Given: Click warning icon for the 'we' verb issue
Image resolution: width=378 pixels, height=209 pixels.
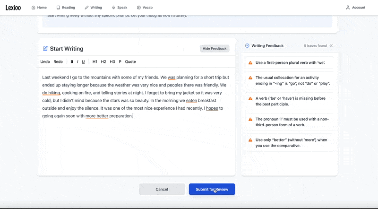Looking at the screenshot, I should [x=250, y=63].
